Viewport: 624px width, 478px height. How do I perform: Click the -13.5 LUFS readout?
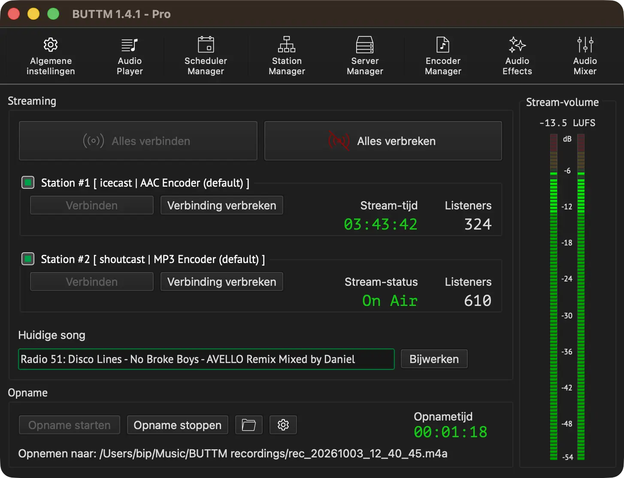click(x=567, y=123)
